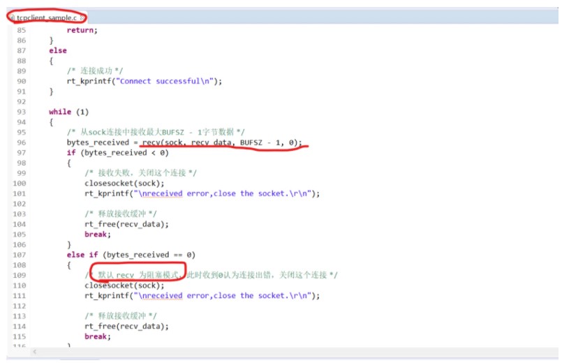Click line number 96 in the gutter
Screen dimensions: 562x363
coord(22,142)
